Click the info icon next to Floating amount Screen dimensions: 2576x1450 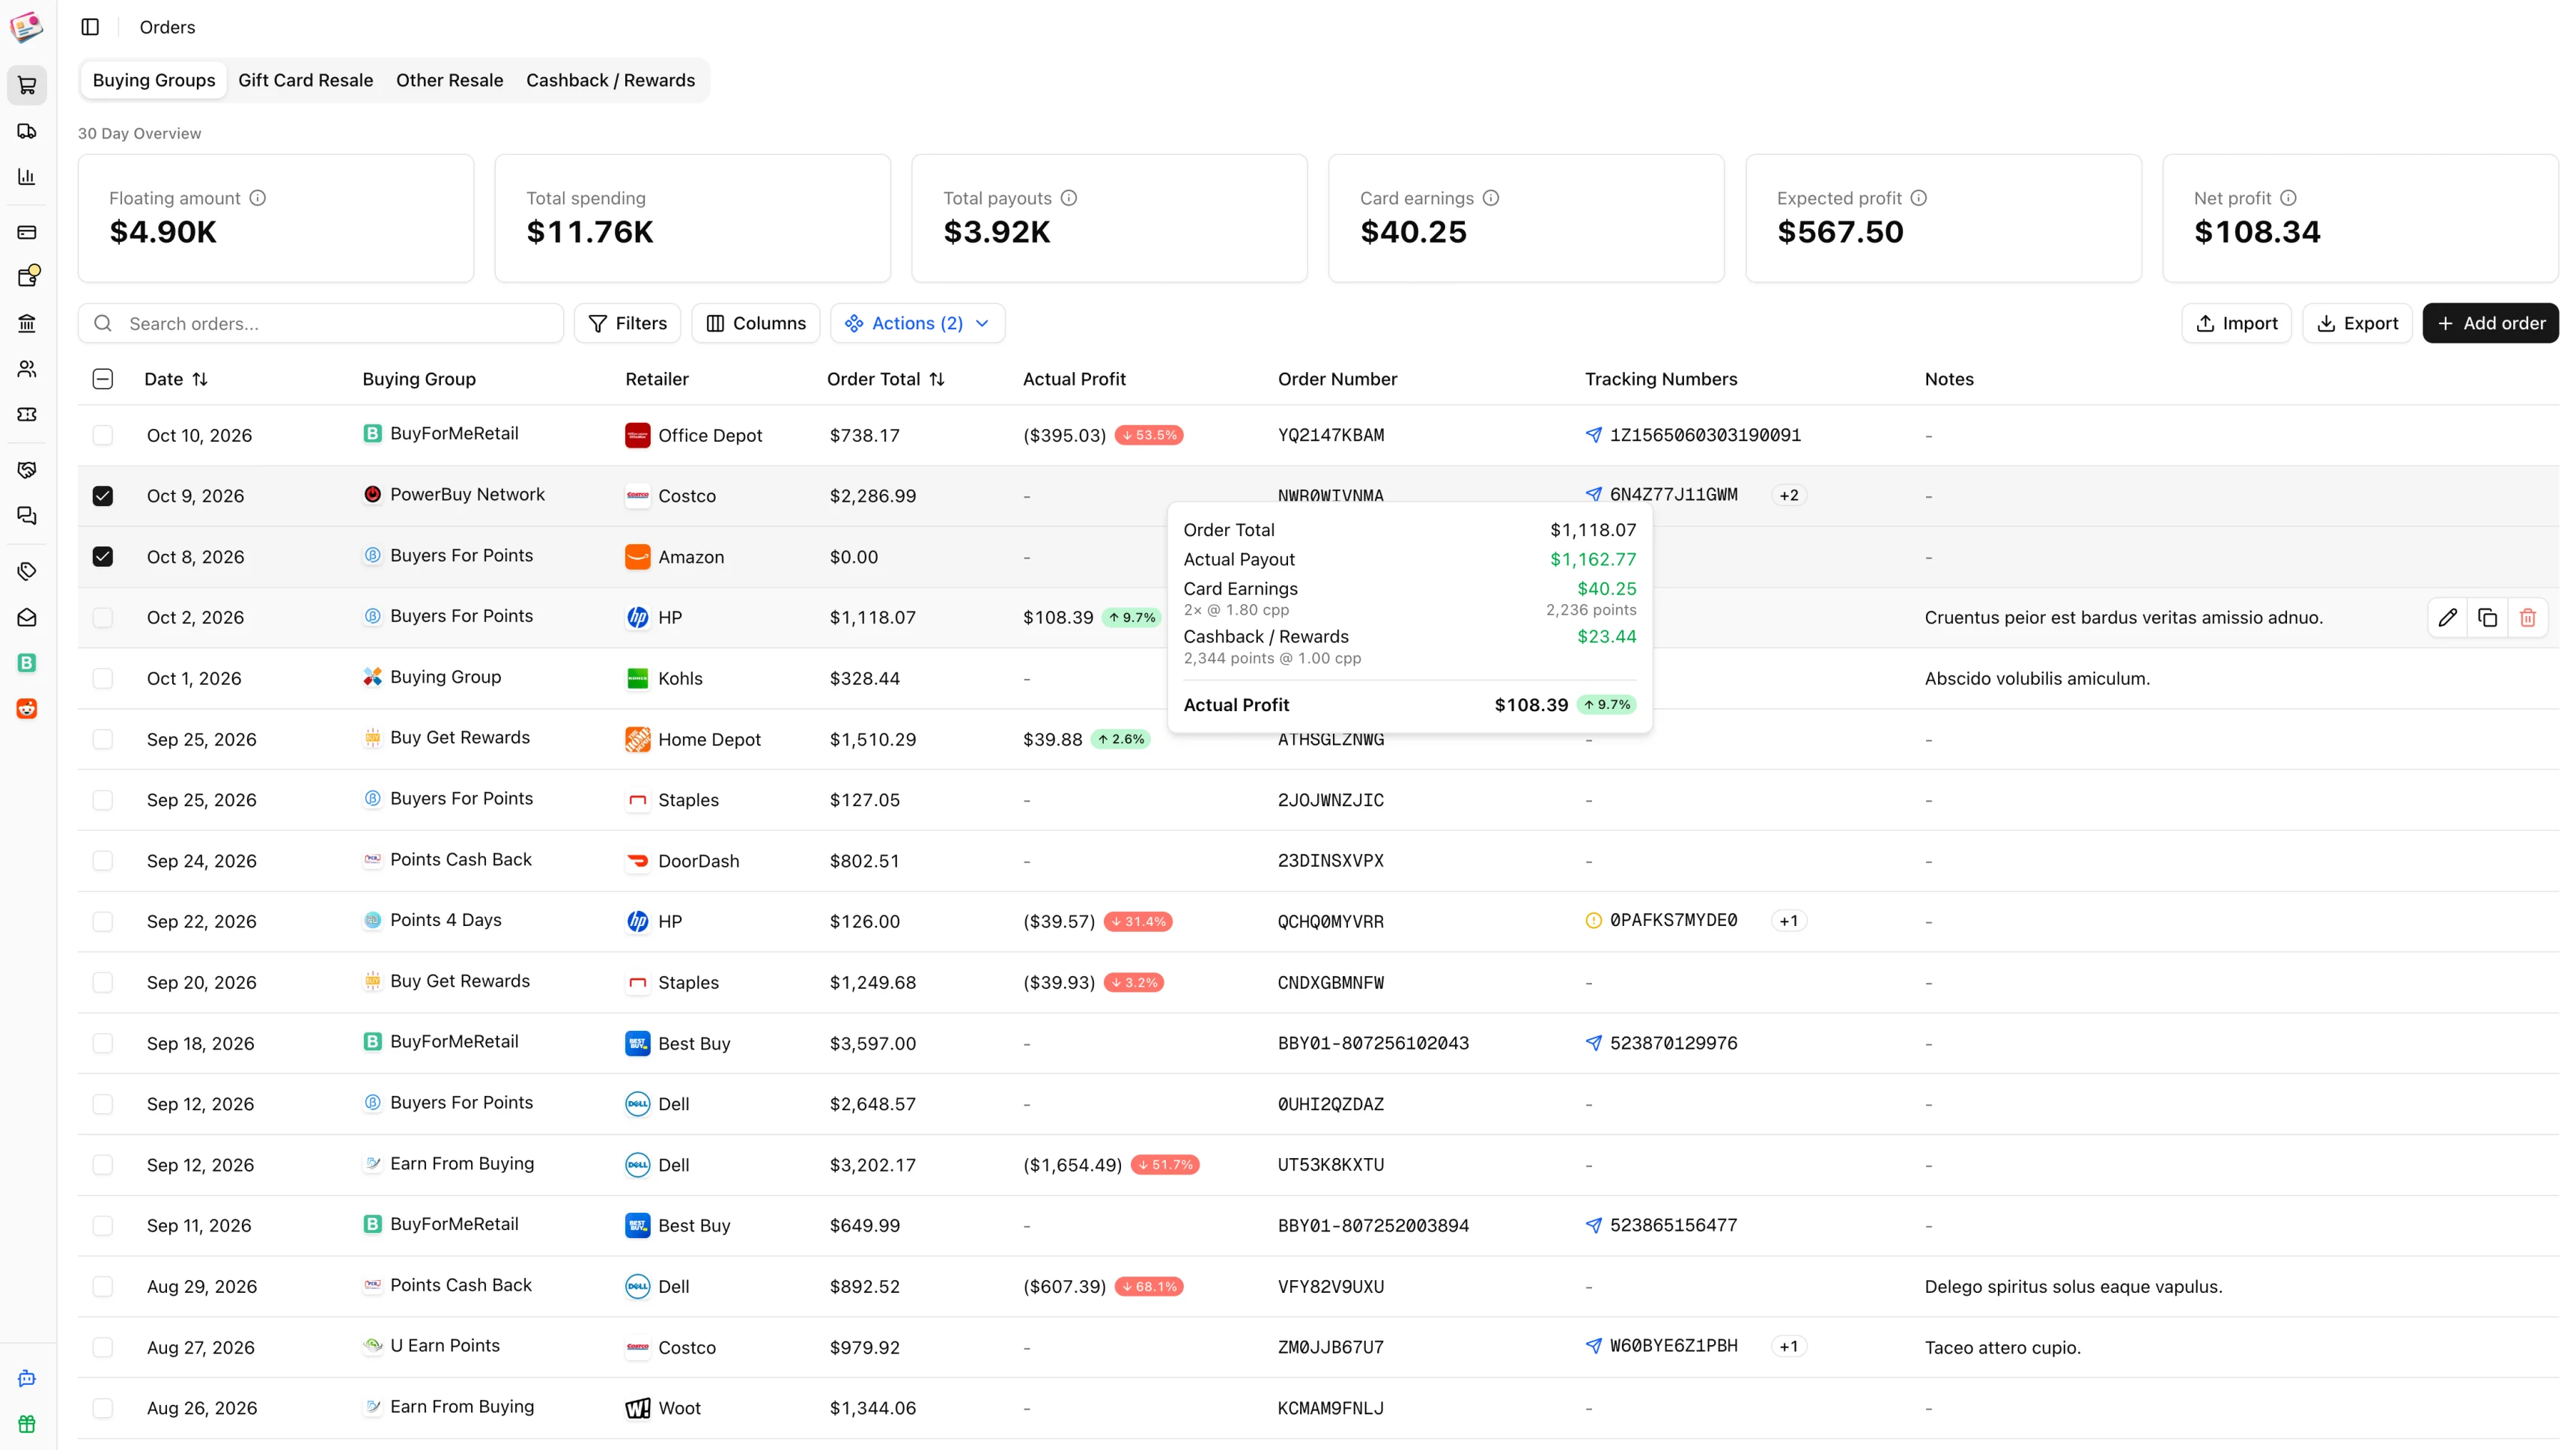point(258,198)
